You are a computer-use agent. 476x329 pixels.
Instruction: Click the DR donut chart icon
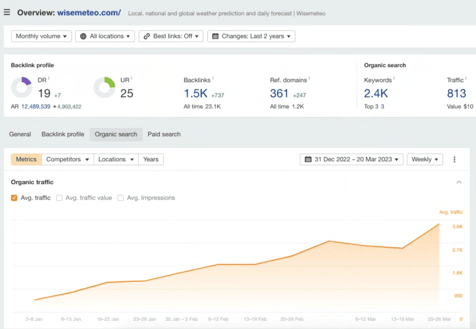[x=21, y=87]
